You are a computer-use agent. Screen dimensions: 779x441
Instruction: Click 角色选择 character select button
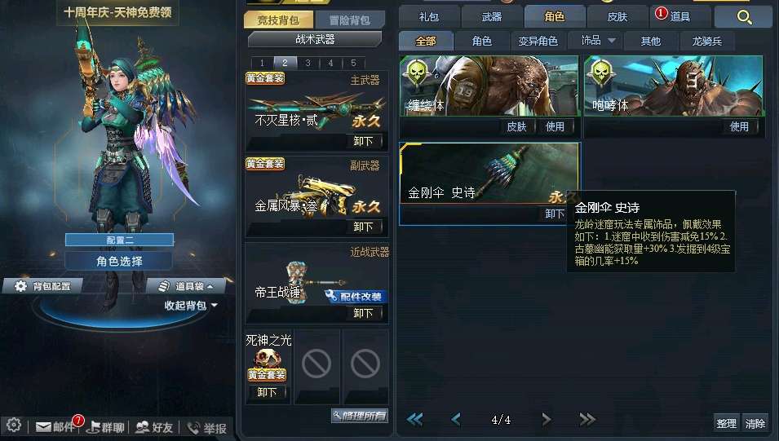pos(119,261)
